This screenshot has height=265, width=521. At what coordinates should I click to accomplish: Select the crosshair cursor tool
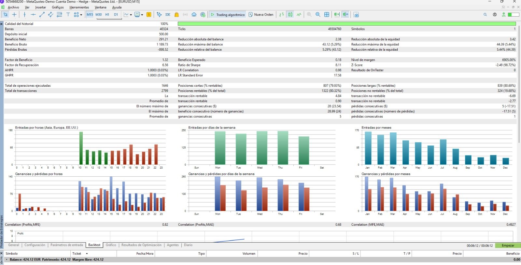[x=14, y=15]
